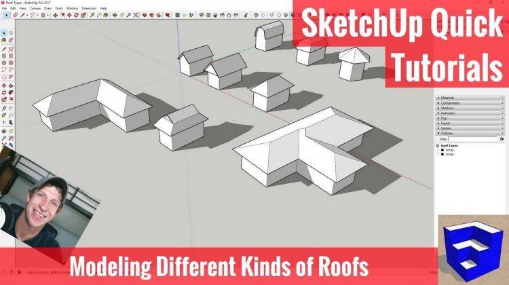Image resolution: width=509 pixels, height=285 pixels.
Task: Click the Outliner details arrow beside Filter
Action: click(x=502, y=138)
